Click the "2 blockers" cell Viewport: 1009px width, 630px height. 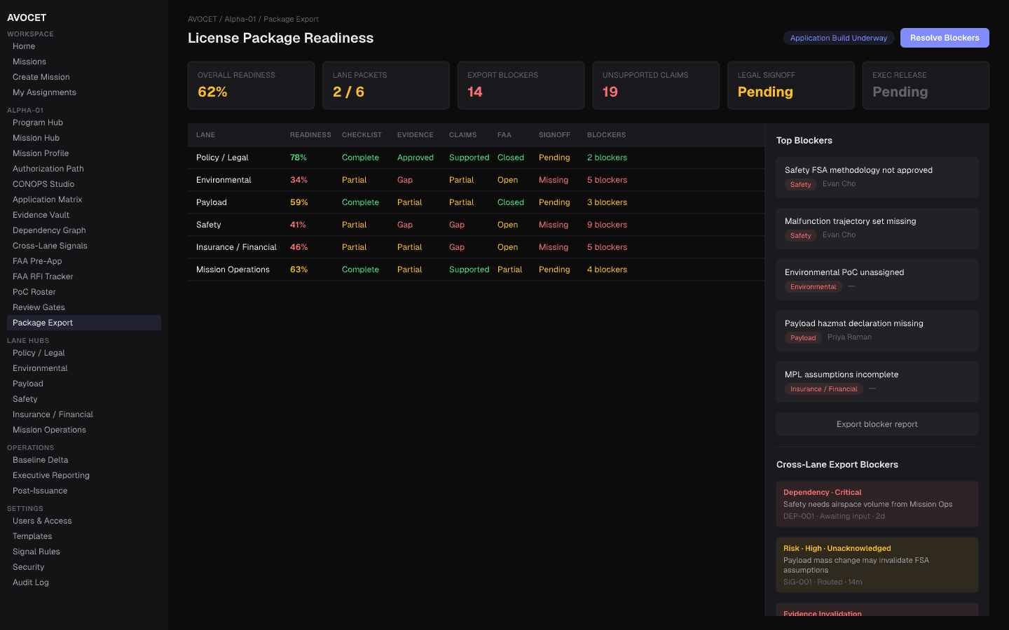tap(607, 157)
